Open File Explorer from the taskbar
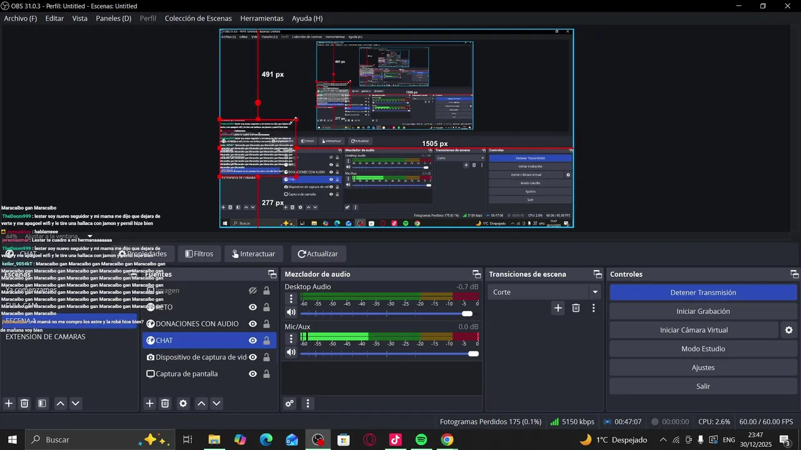This screenshot has height=450, width=801. [214, 440]
